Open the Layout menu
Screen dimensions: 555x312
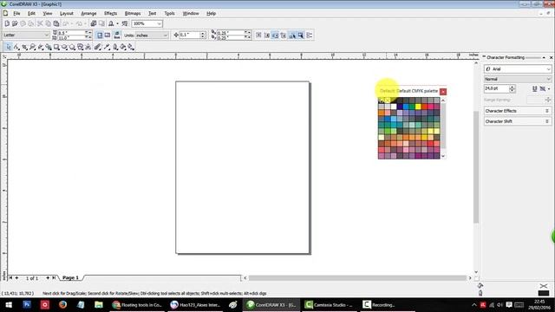(67, 14)
